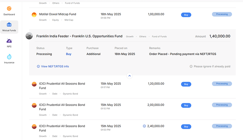The height and width of the screenshot is (140, 243).
Task: Open the NPS sidebar icon
Action: [9, 41]
